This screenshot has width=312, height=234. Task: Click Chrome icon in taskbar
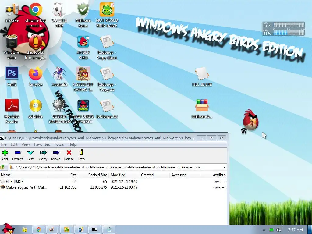coord(38,229)
